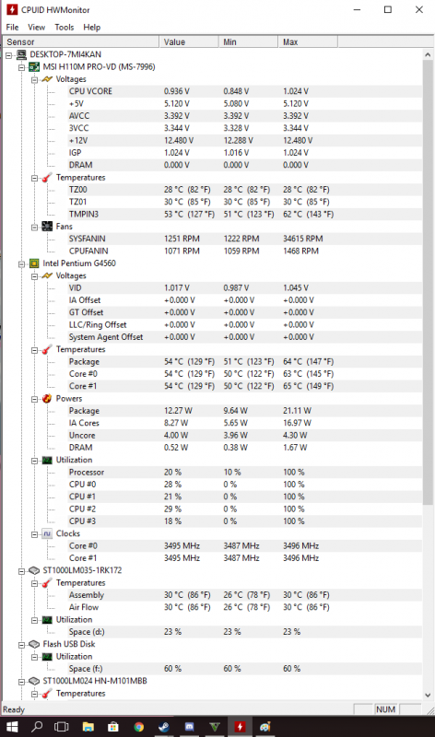
Task: Click the Clocks waveform icon
Action: 47,533
